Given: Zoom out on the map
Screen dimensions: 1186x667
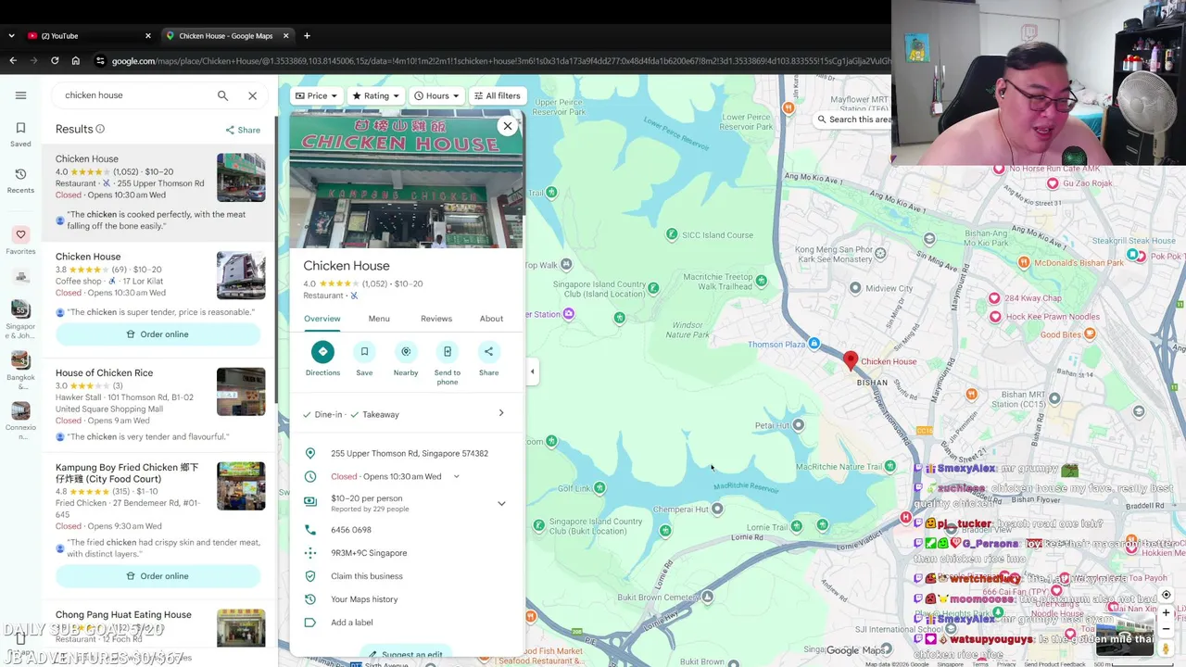Looking at the screenshot, I should click(1167, 631).
